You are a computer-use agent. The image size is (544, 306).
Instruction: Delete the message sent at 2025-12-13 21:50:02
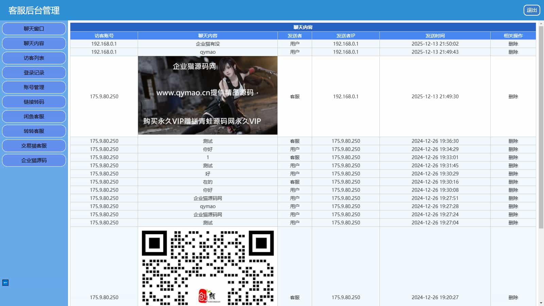(x=513, y=44)
